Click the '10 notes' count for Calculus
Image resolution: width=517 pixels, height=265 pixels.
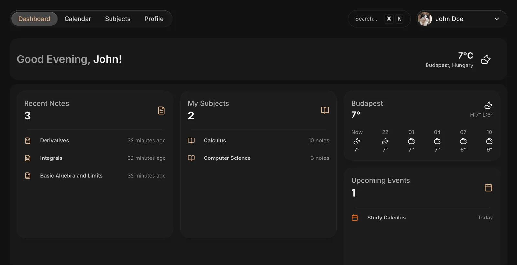319,141
